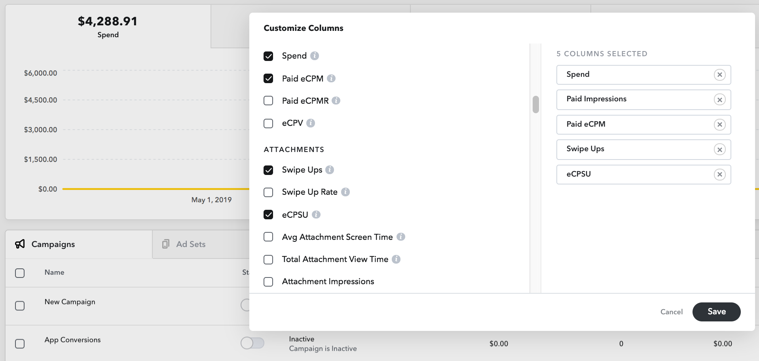Screen dimensions: 759x361
Task: Select the Campaigns tab
Action: pyautogui.click(x=53, y=244)
